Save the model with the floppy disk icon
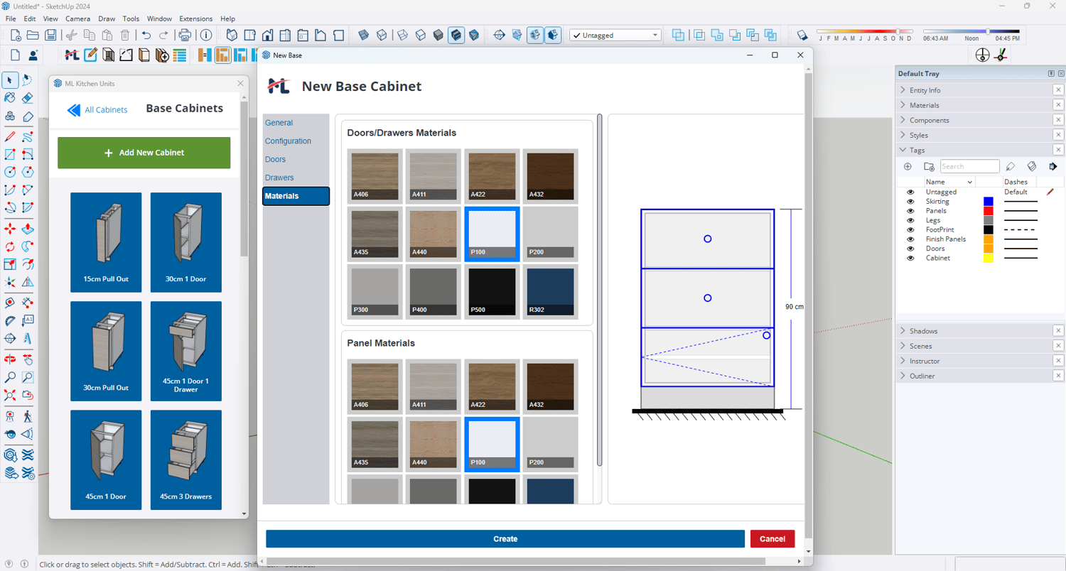 [50, 35]
